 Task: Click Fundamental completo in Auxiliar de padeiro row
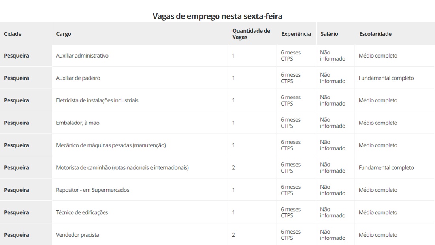tap(386, 78)
